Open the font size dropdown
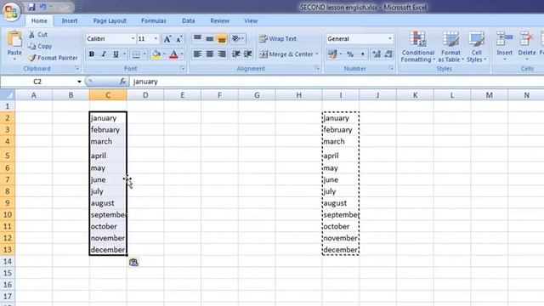The height and width of the screenshot is (306, 544). click(156, 39)
